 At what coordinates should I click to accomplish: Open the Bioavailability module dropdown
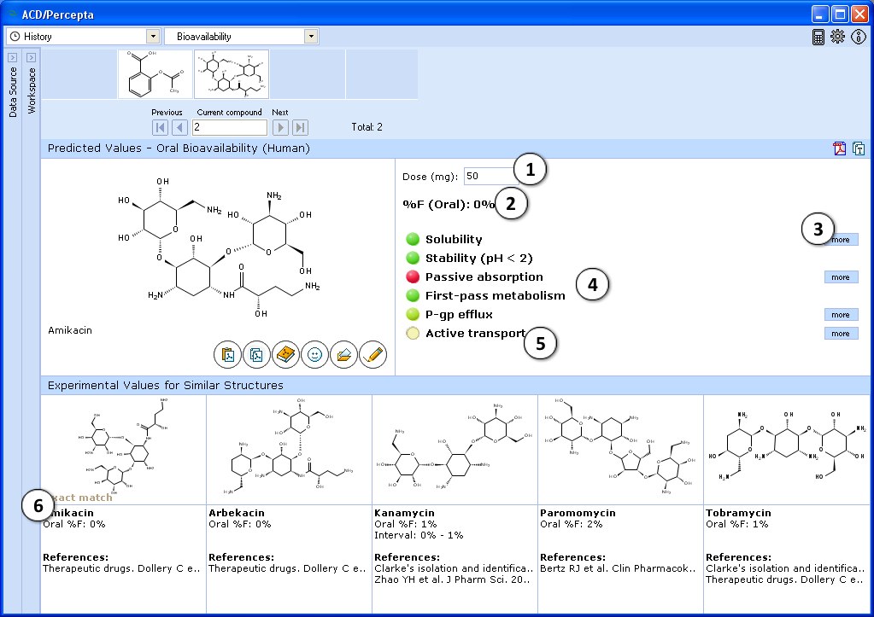click(x=311, y=37)
